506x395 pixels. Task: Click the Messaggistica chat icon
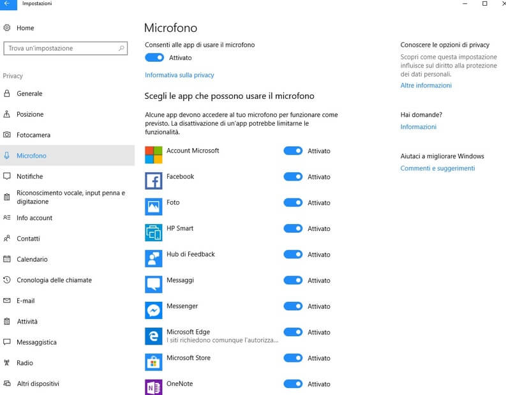tap(7, 342)
